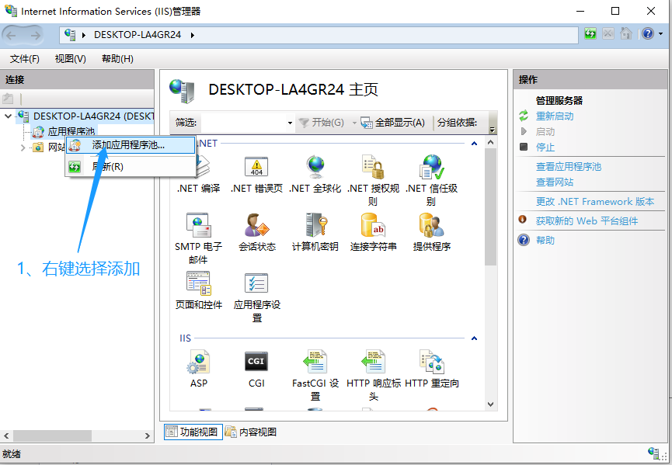This screenshot has width=672, height=465.
Task: Choose 刷新(R) from context menu
Action: [x=131, y=167]
